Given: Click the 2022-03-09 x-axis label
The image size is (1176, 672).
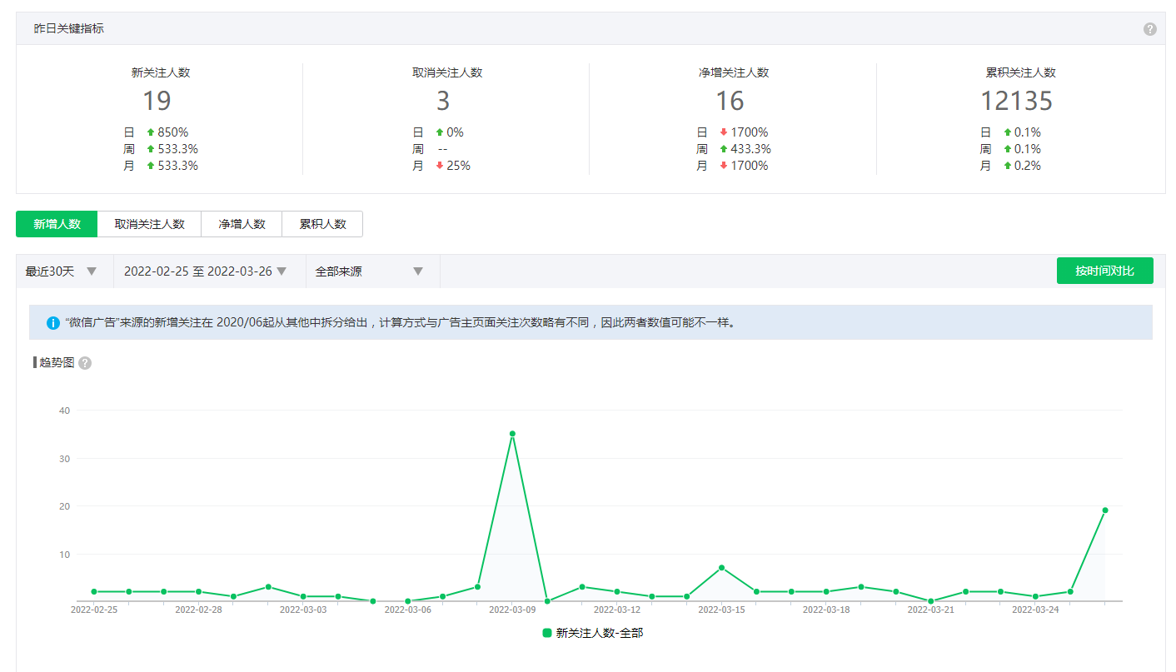Looking at the screenshot, I should click(512, 610).
